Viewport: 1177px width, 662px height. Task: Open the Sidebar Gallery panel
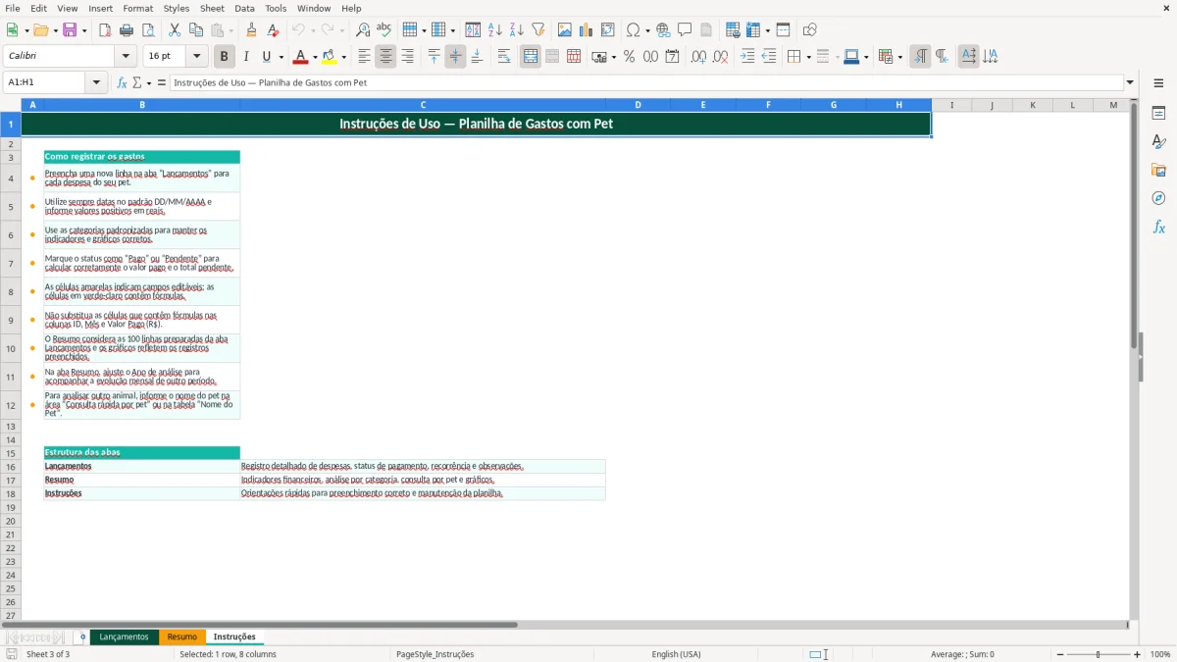(x=1158, y=170)
